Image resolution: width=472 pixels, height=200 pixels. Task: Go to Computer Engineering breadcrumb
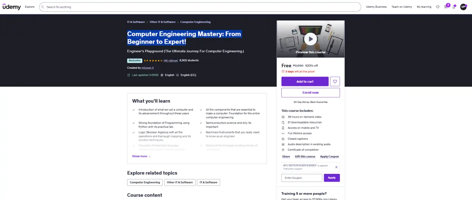[195, 22]
